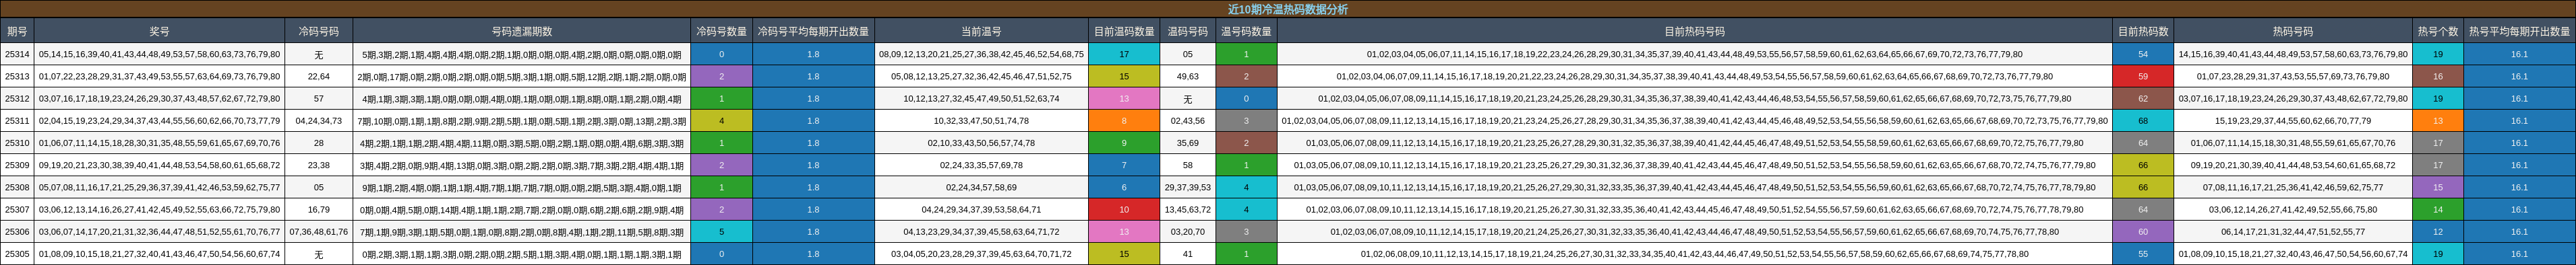
Task: Select the 1.8 average cell in row 25305
Action: click(813, 254)
